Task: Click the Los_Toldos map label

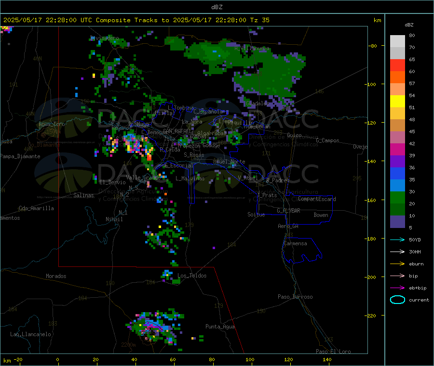Action: pos(192,276)
